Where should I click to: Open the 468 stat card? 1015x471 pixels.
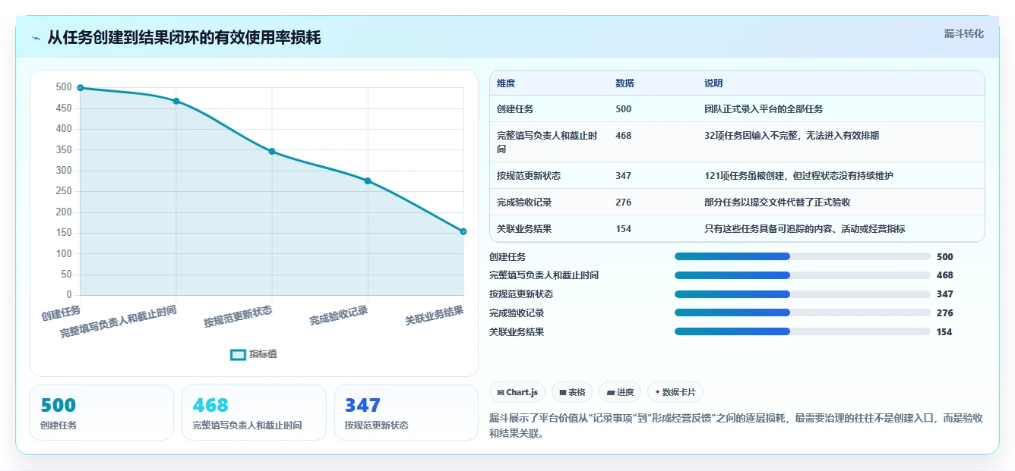[254, 413]
